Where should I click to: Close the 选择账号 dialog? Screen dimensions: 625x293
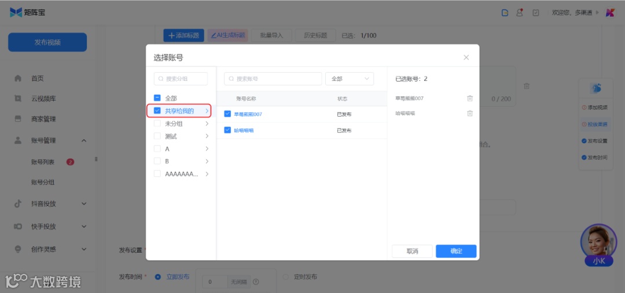[x=466, y=57]
